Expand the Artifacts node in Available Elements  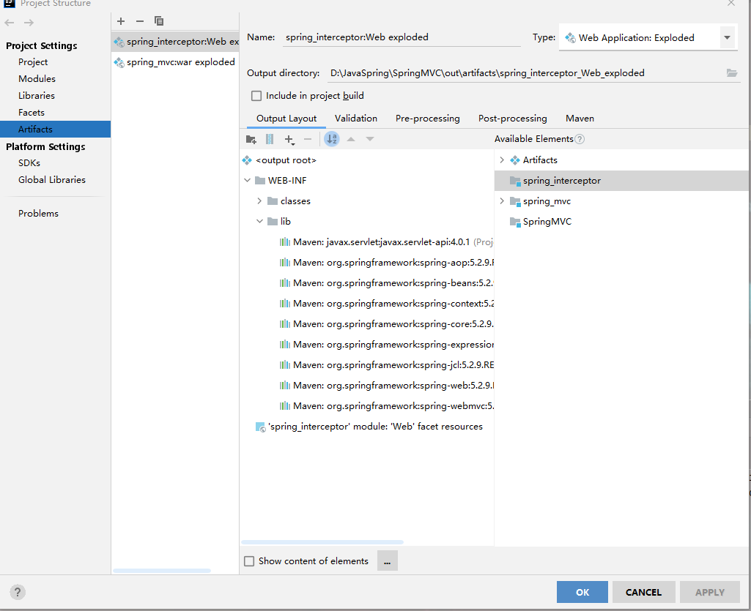pos(502,160)
